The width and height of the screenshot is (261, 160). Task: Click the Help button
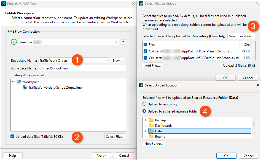pos(12,155)
